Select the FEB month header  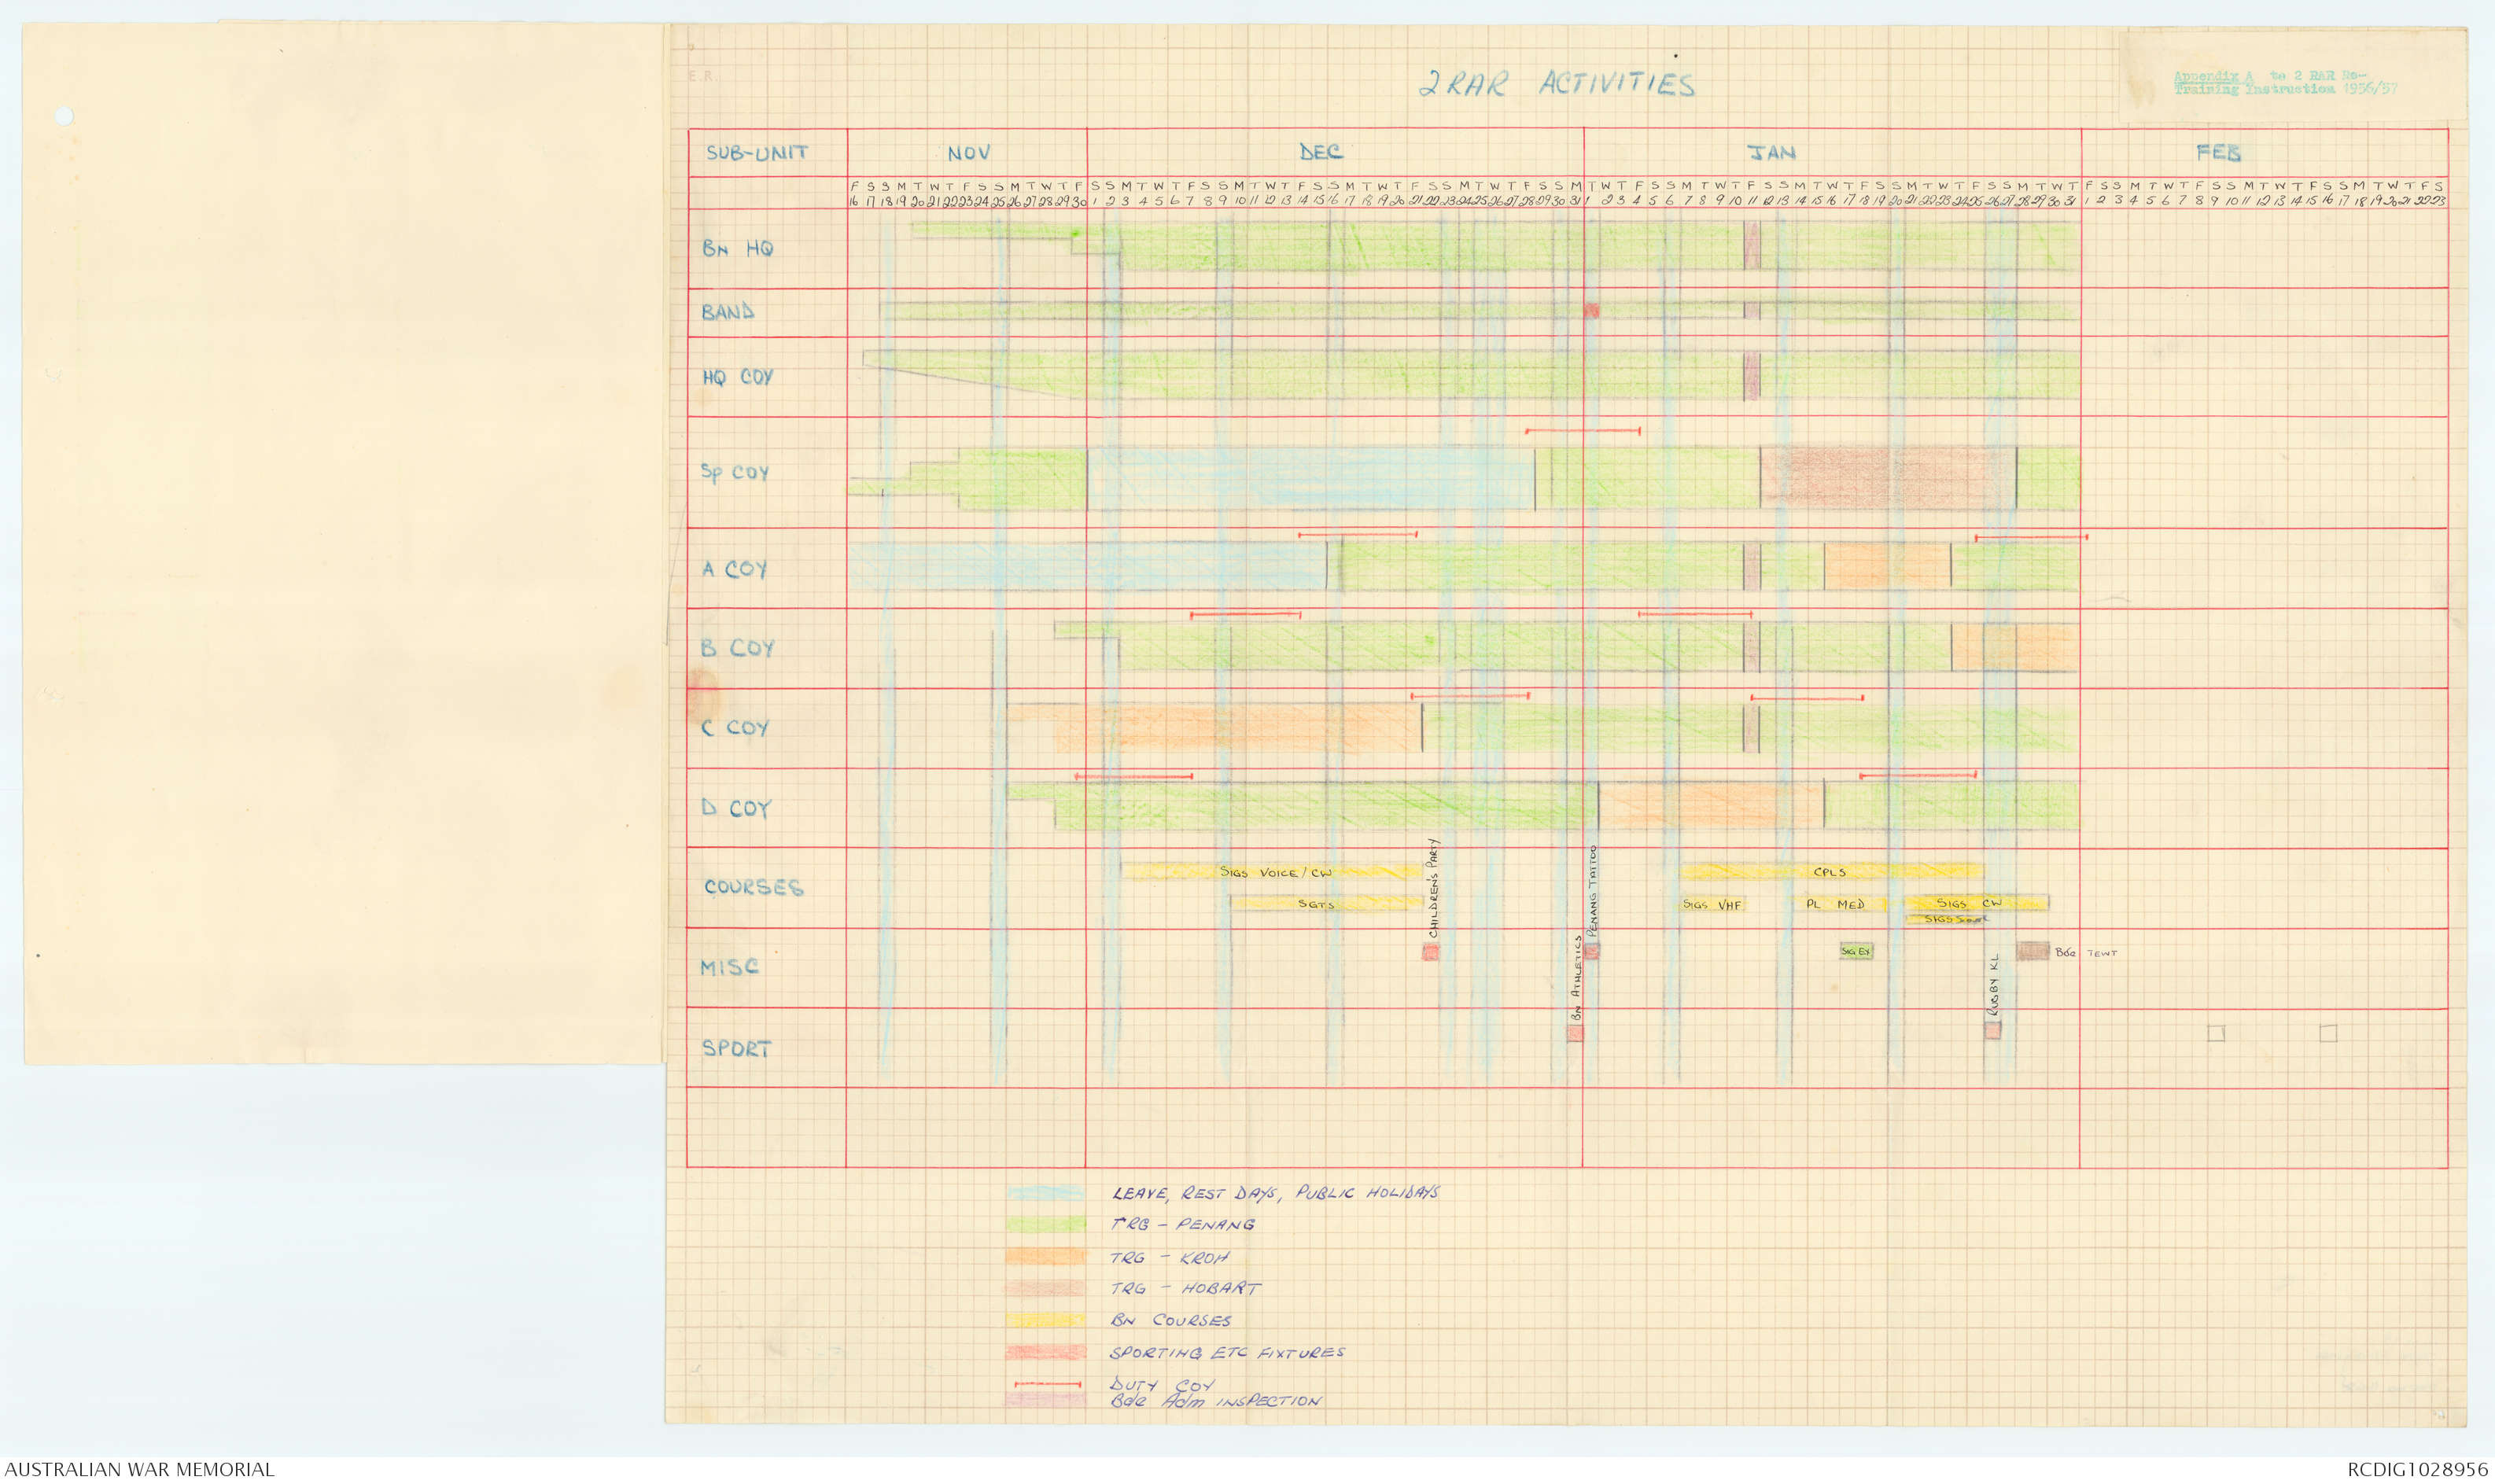point(2217,152)
